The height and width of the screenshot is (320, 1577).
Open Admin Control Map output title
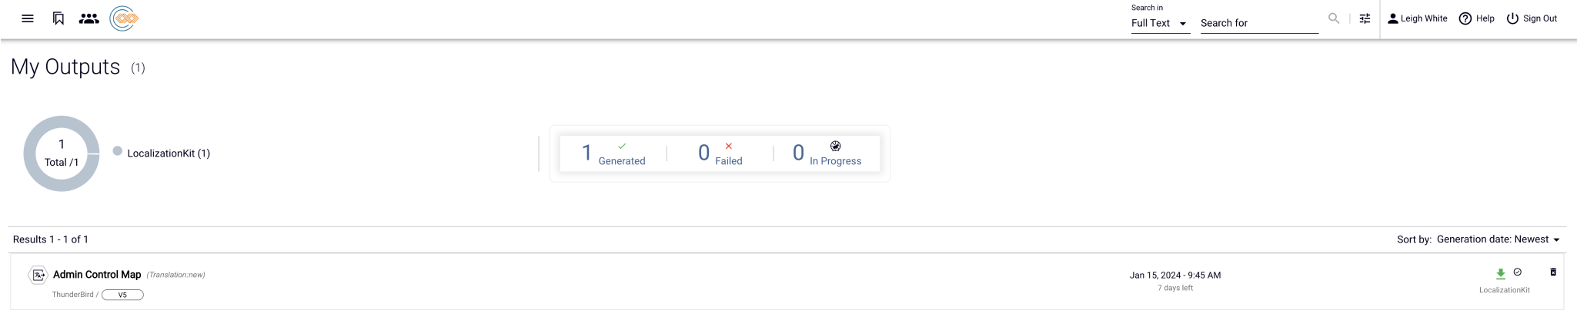click(x=97, y=275)
